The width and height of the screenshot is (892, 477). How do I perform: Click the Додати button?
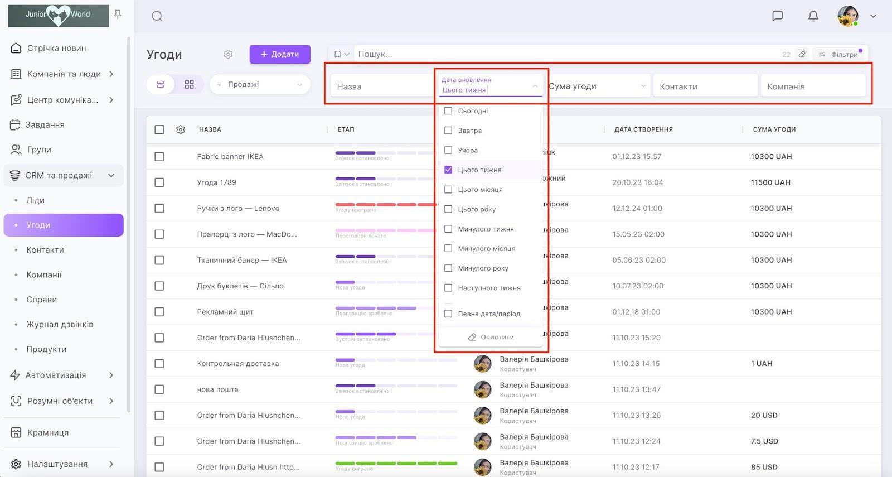click(280, 54)
